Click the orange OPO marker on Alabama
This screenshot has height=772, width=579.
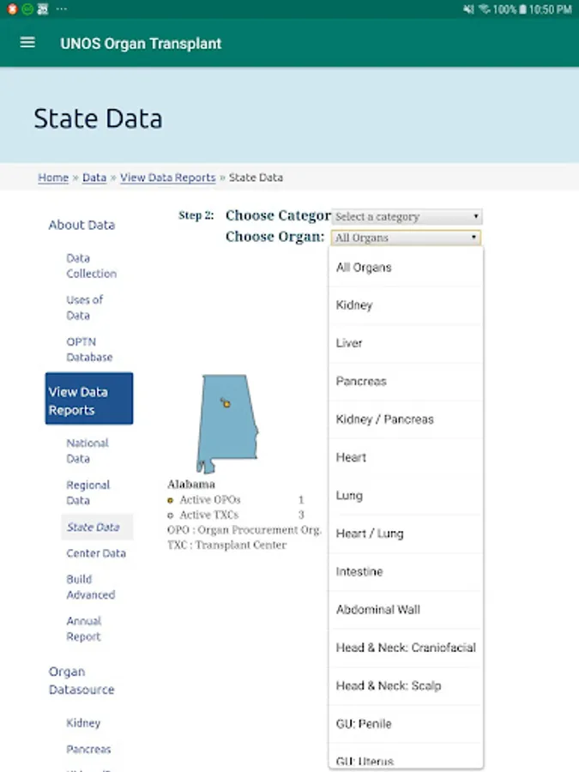(226, 403)
